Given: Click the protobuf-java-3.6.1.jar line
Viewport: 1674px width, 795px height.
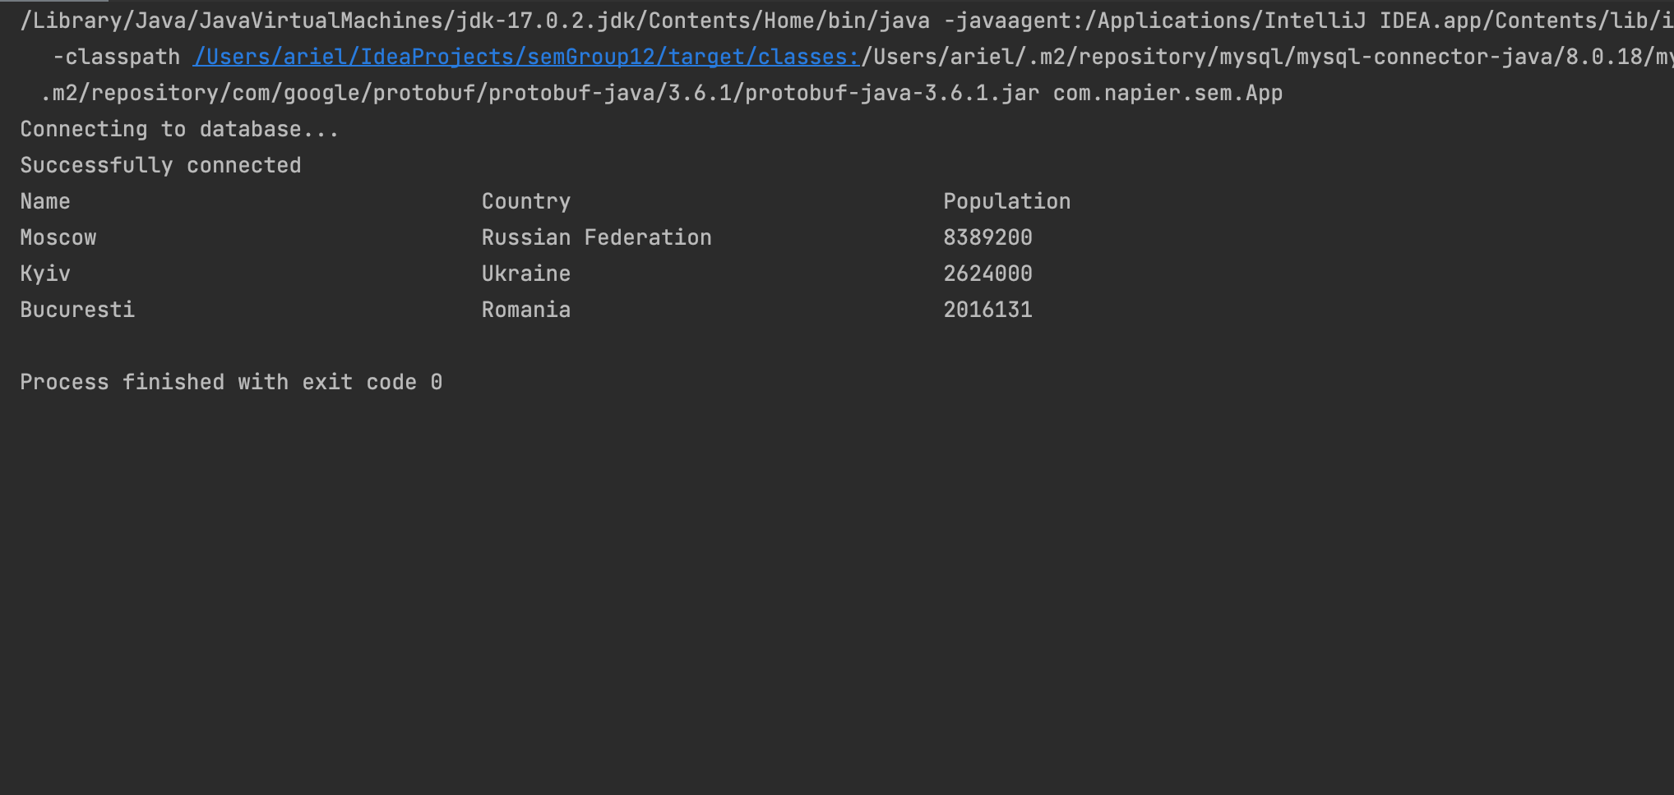Looking at the screenshot, I should tap(662, 93).
